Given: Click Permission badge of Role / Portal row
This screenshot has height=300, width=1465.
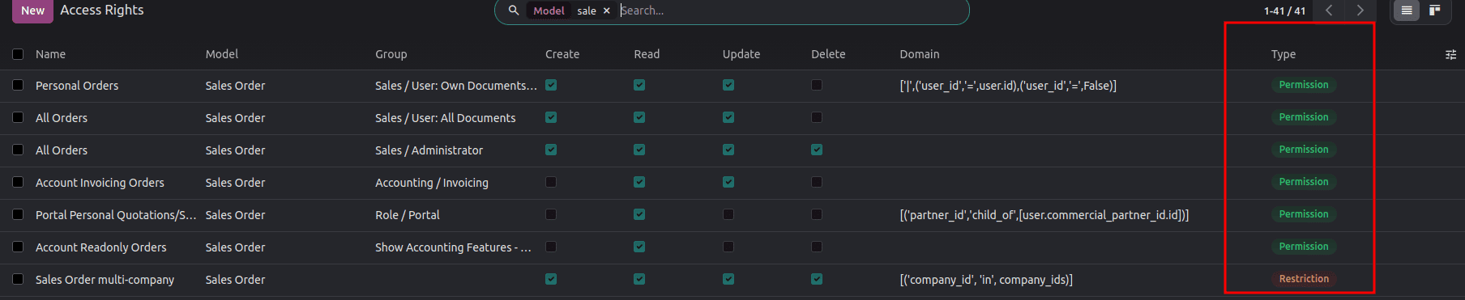Looking at the screenshot, I should point(1304,214).
